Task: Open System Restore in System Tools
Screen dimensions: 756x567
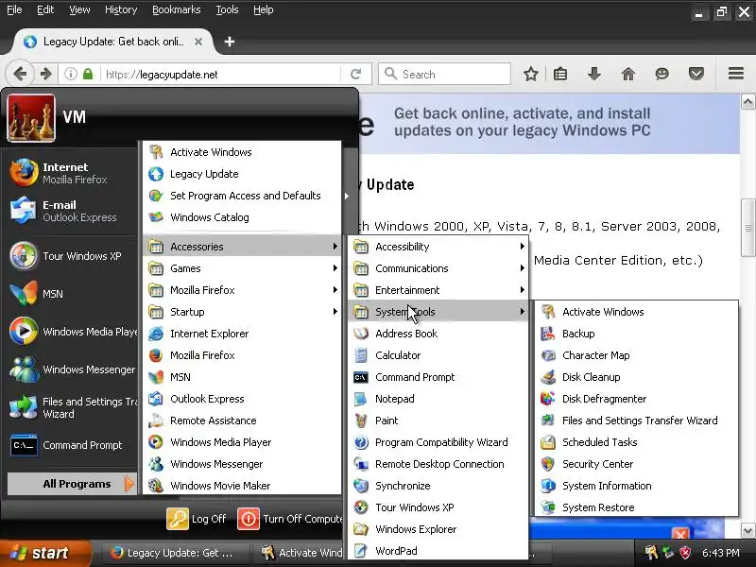Action: pos(636,507)
